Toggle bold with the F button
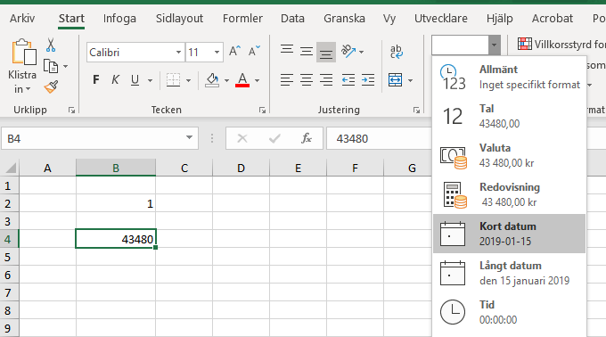Viewport: 606px width, 337px height. click(96, 80)
